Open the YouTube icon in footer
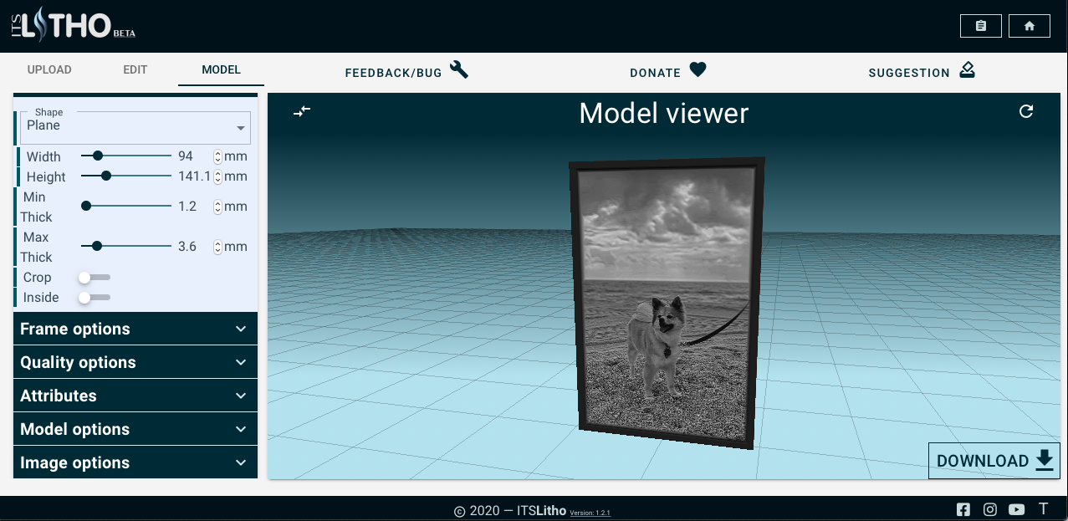 pyautogui.click(x=1017, y=509)
